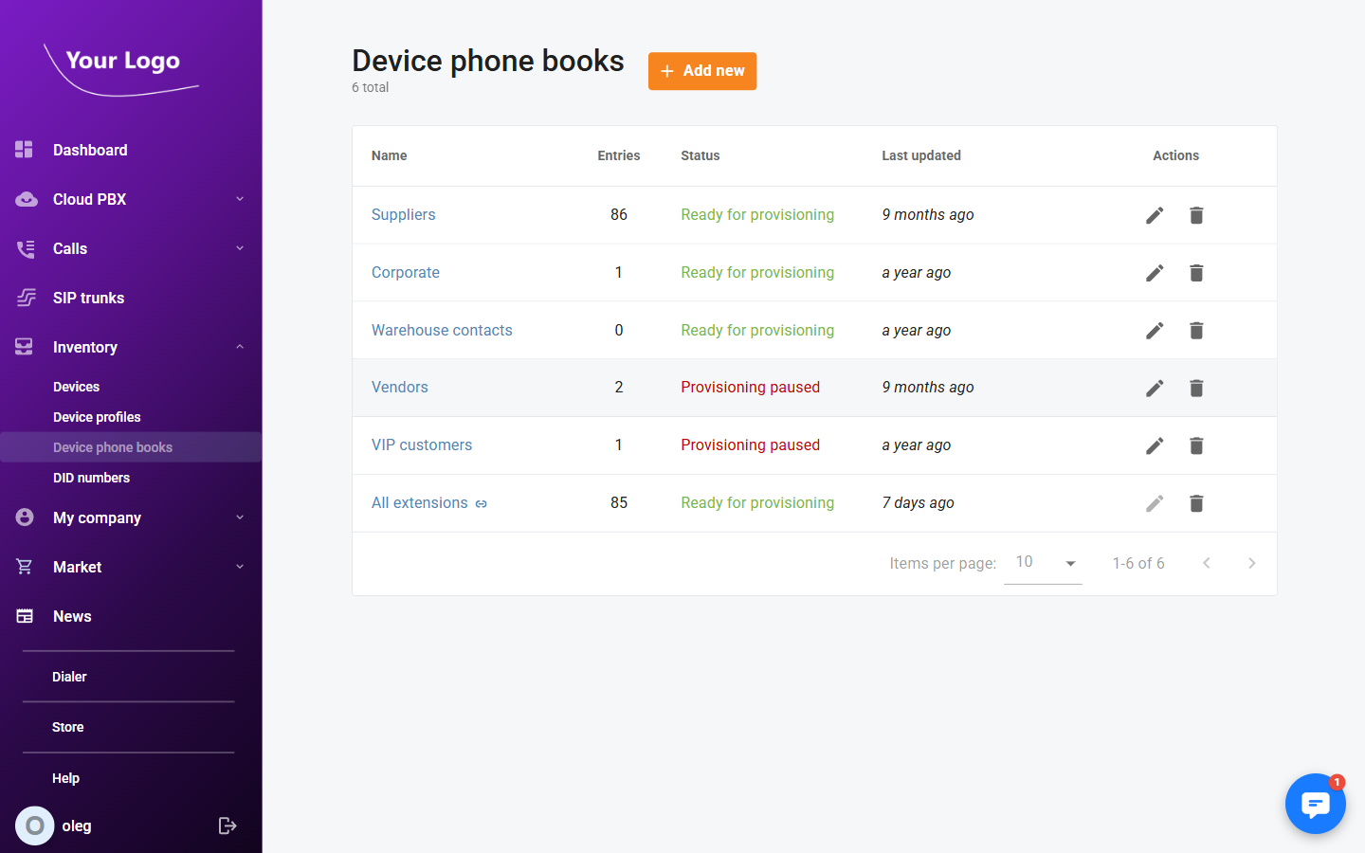Open the Suppliers phone book link
Screen dimensions: 1365x853
click(404, 214)
